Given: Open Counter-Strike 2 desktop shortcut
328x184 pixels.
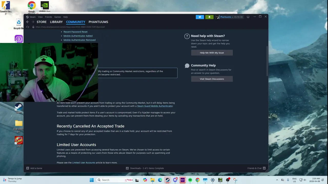Looking at the screenshot, I should coord(6,8).
